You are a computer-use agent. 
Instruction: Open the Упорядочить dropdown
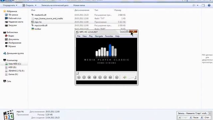10,5
